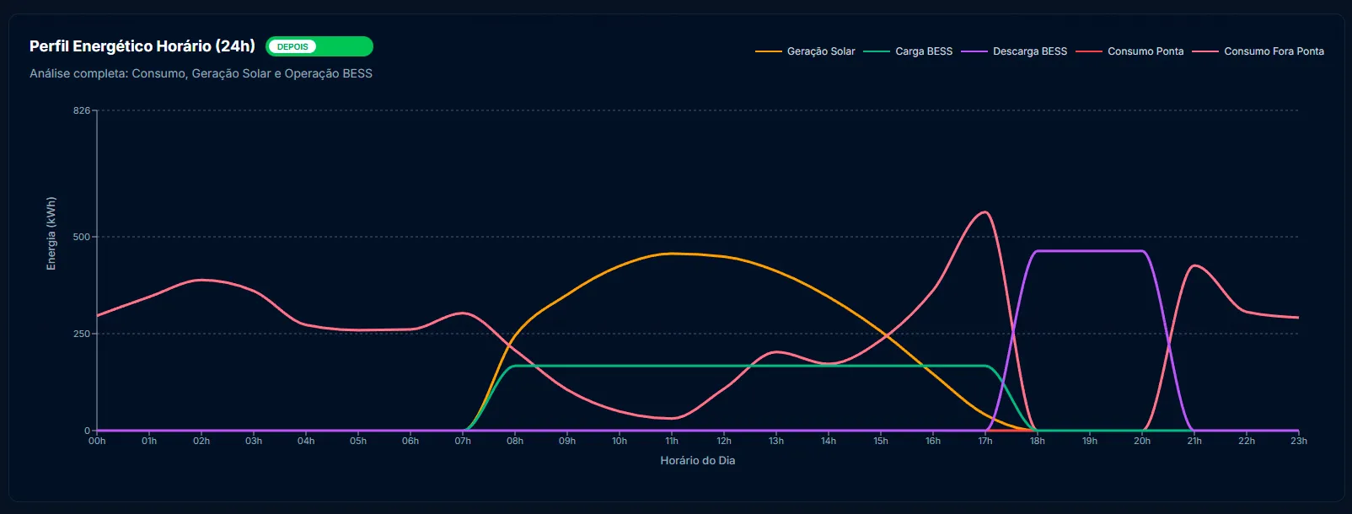The width and height of the screenshot is (1352, 514).
Task: Click the 23h label on the x-axis
Action: point(1298,441)
